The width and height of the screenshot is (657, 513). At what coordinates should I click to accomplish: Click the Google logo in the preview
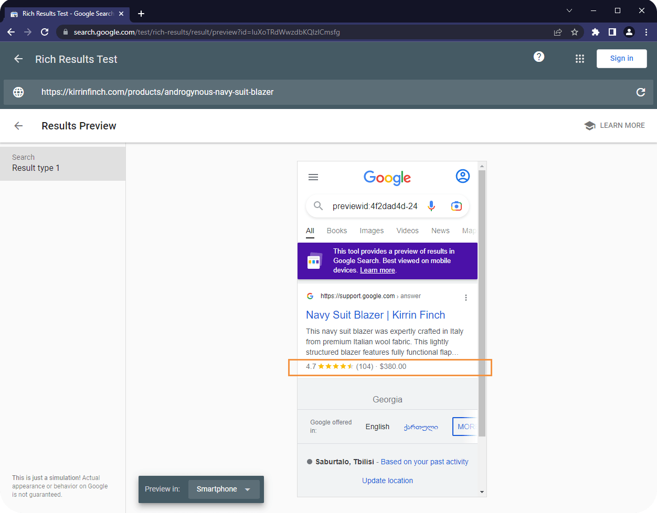point(387,178)
